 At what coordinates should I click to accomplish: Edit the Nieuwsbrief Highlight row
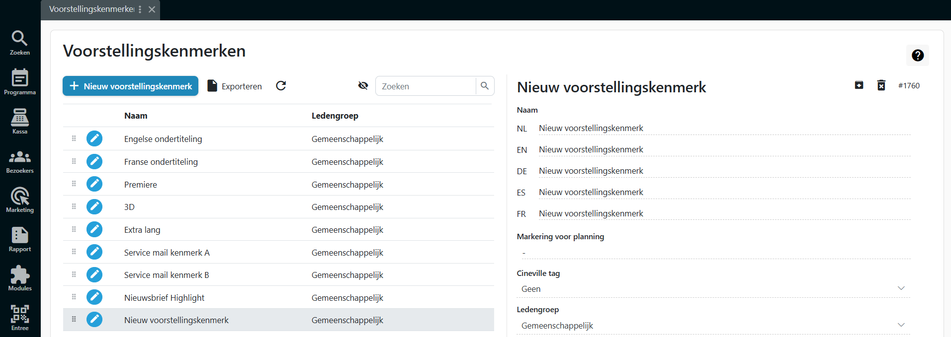coord(94,297)
